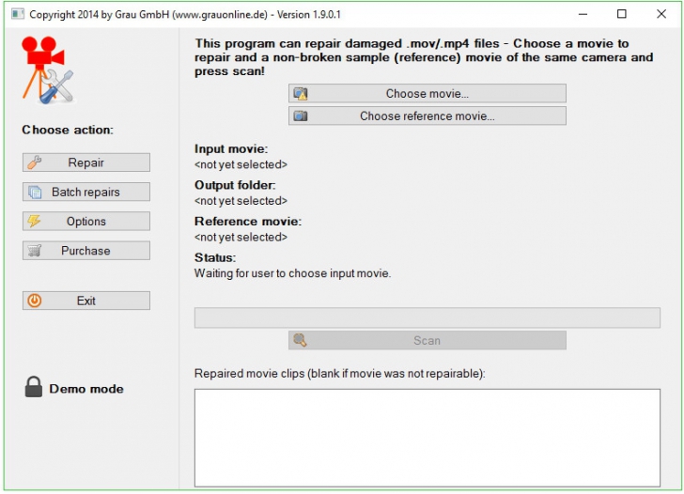Open Batch repairs

pyautogui.click(x=85, y=192)
